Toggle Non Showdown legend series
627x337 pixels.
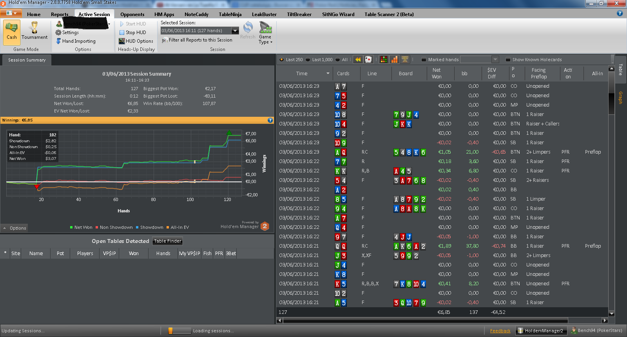point(114,227)
